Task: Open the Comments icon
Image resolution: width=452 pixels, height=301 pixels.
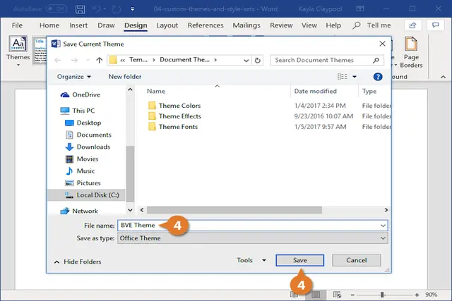Action: pos(435,25)
